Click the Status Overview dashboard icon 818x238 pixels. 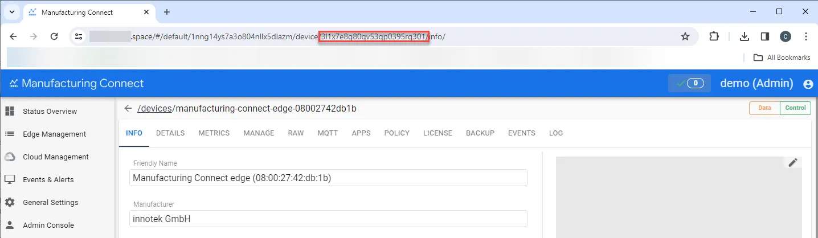10,111
